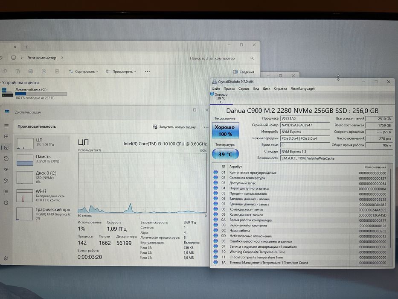Open Диск menu in CrystalDiskInfo
The width and height of the screenshot is (398, 299).
[266, 89]
